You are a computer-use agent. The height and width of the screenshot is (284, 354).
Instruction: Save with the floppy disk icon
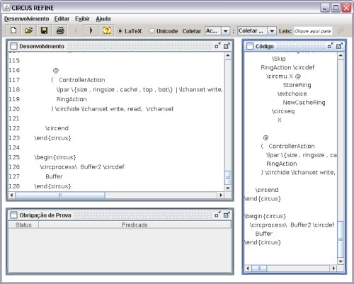44,30
